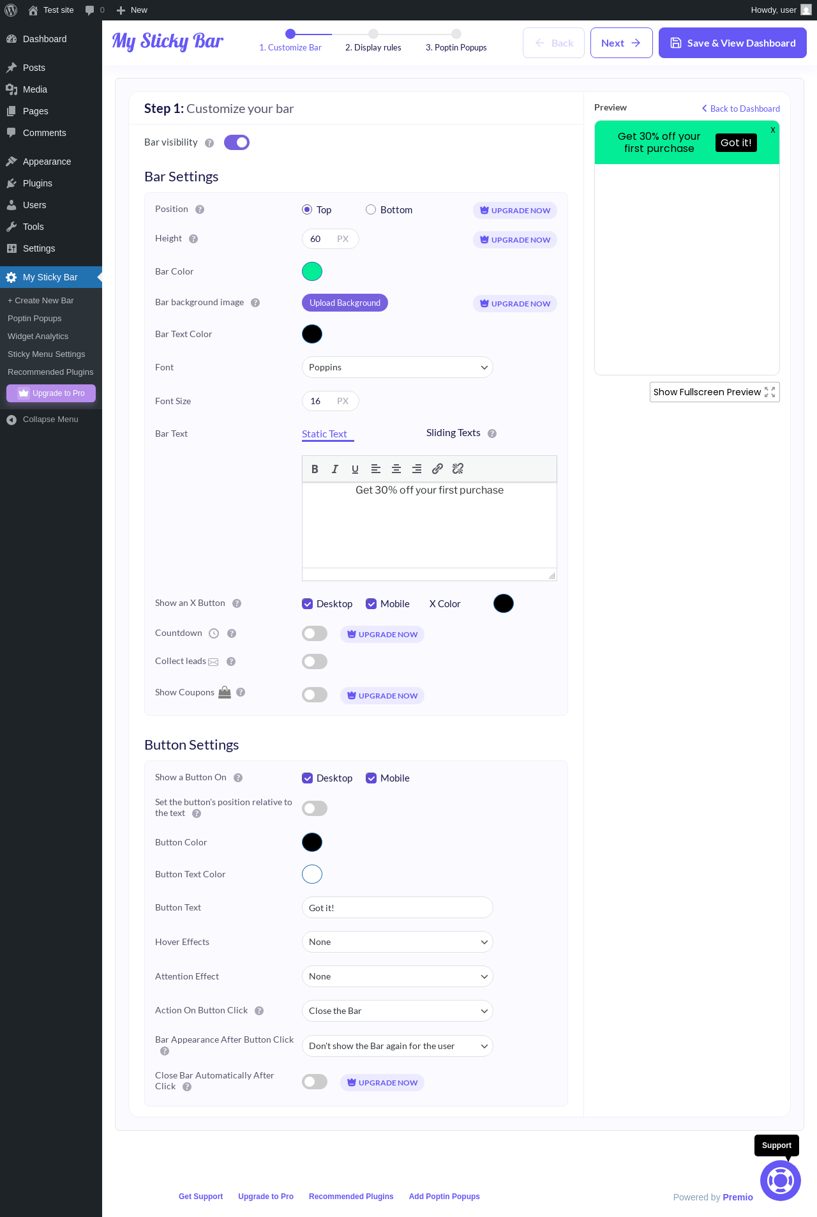This screenshot has width=817, height=1217.
Task: Uncheck Mobile for Show an X Button
Action: point(371,604)
